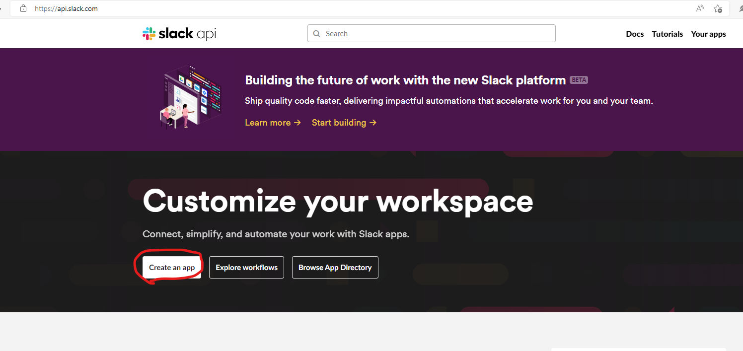This screenshot has height=351, width=743.
Task: Click the Explore workflows button
Action: click(x=246, y=267)
